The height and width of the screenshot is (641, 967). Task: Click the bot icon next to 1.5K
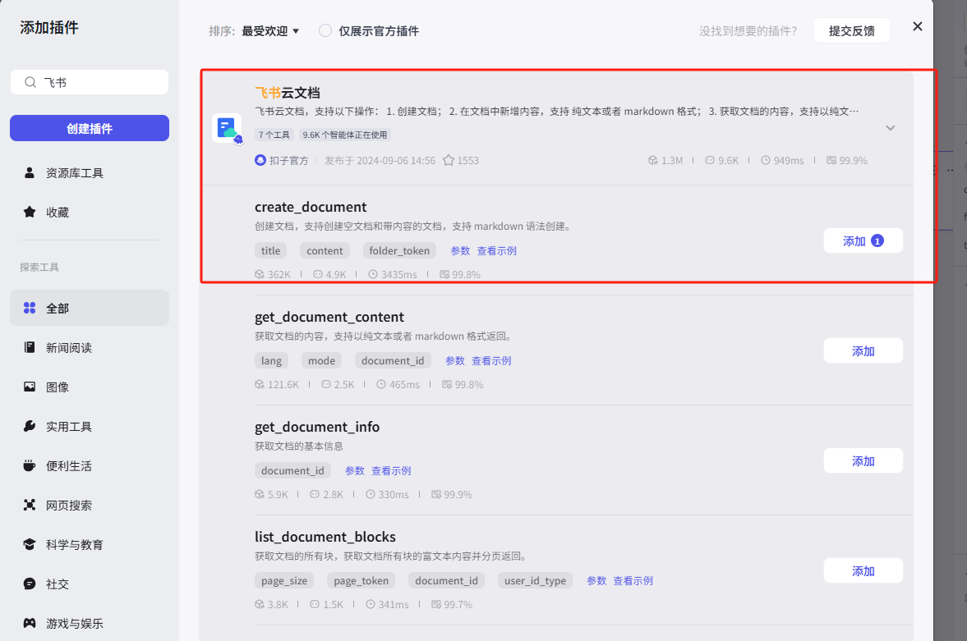pyautogui.click(x=315, y=605)
